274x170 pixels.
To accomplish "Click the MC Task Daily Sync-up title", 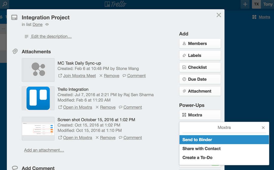I will [x=79, y=63].
